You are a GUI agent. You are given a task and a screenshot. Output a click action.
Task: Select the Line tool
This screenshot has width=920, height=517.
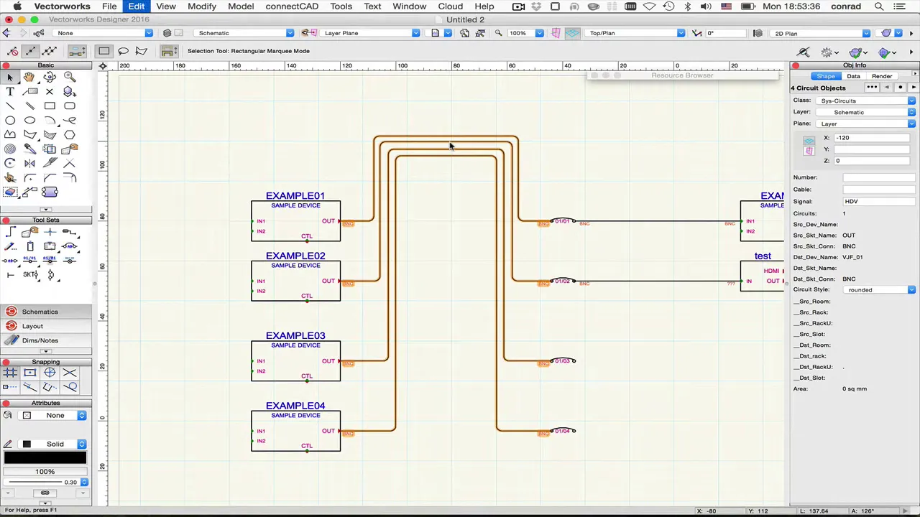click(10, 106)
